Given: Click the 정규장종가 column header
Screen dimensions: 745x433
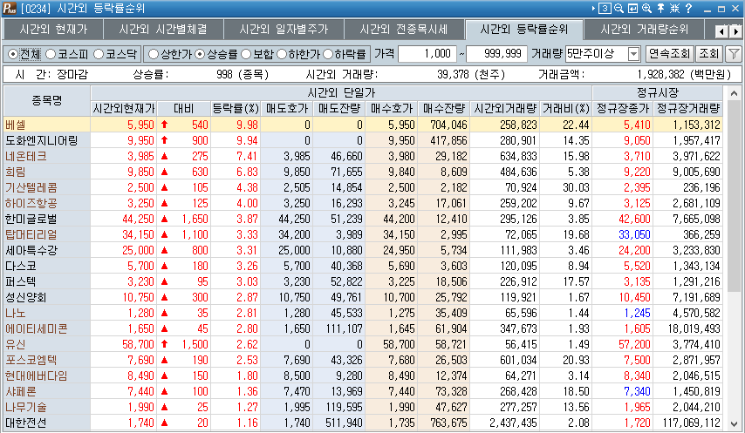Looking at the screenshot, I should (623, 109).
